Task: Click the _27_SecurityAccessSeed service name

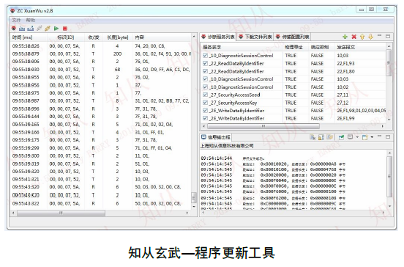Action: [x=234, y=95]
